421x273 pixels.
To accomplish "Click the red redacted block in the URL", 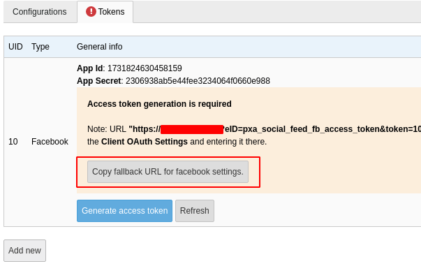I will click(x=192, y=129).
